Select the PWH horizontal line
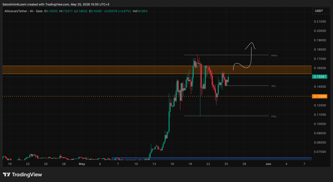This screenshot has height=182, width=333. click(226, 55)
